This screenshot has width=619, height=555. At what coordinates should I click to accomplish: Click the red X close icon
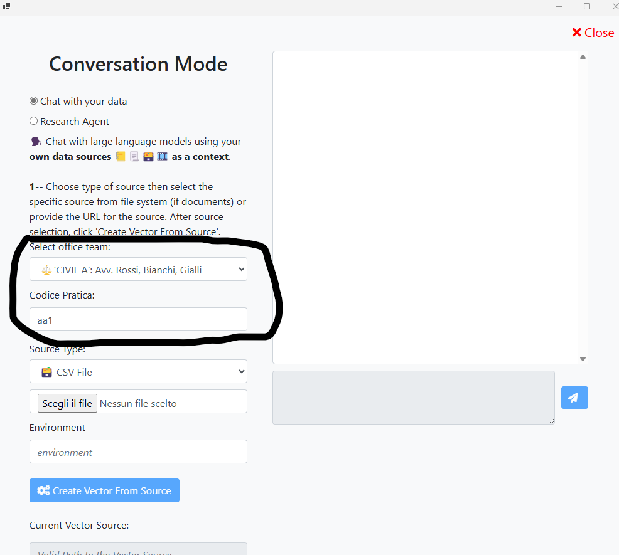(x=576, y=33)
